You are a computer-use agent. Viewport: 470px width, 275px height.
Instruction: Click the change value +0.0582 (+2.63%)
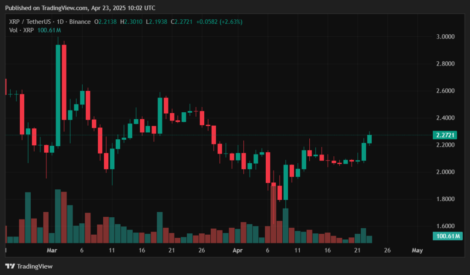pos(219,22)
